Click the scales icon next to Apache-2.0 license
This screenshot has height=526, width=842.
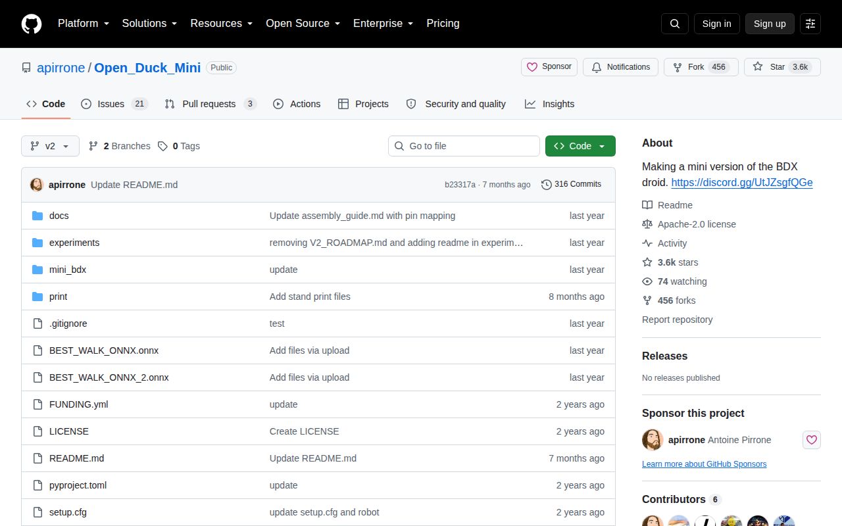647,224
